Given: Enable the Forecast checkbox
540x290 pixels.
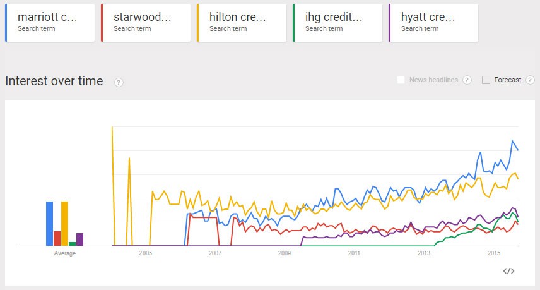Looking at the screenshot, I should pos(486,80).
